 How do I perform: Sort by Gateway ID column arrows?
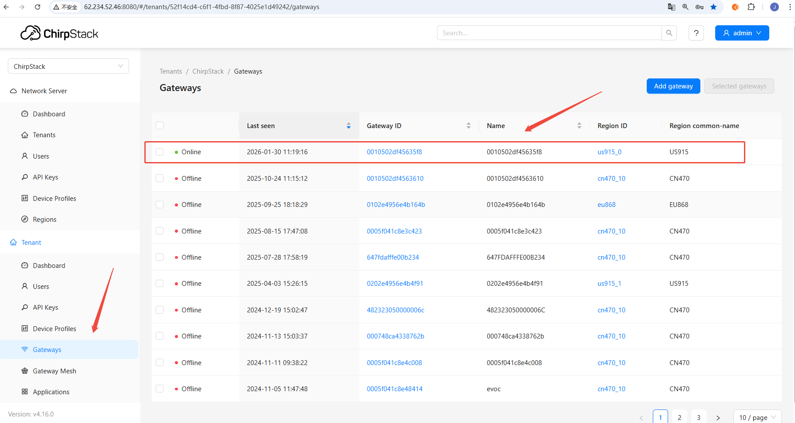tap(468, 126)
